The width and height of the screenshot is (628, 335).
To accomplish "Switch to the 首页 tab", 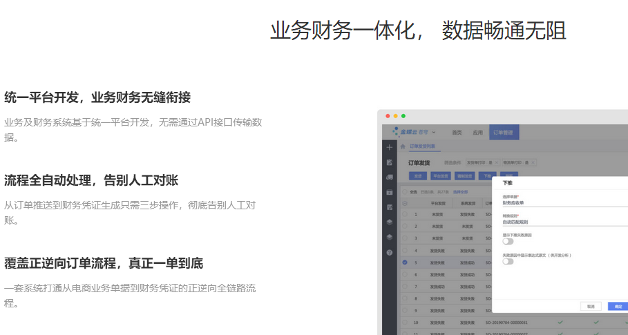I will [x=457, y=132].
